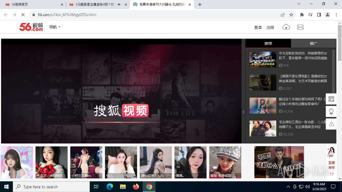
Task: Click site lock icon in address bar
Action: pos(34,15)
